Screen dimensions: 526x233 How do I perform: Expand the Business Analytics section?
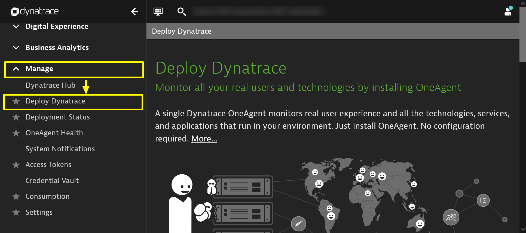point(16,48)
